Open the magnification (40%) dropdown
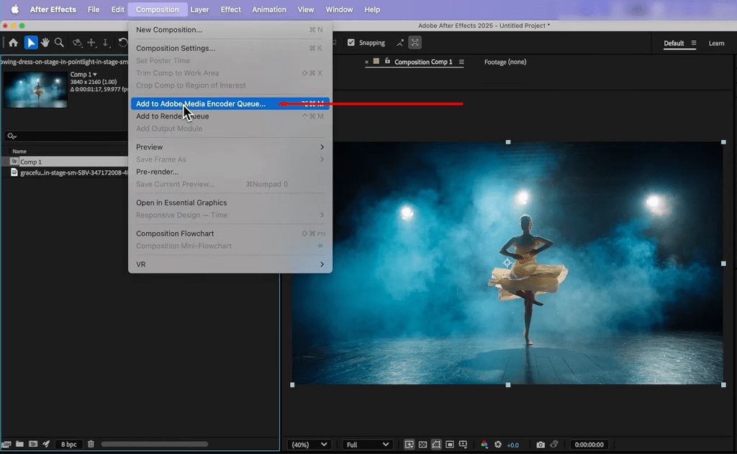 tap(309, 445)
